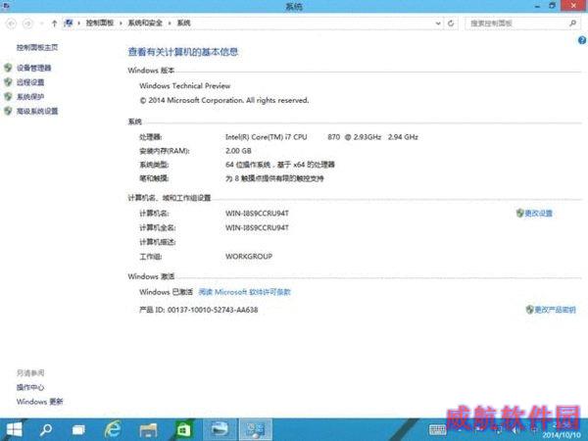Viewport: 588px width, 441px height.
Task: Click the WORKGROUP value
Action: 249,257
